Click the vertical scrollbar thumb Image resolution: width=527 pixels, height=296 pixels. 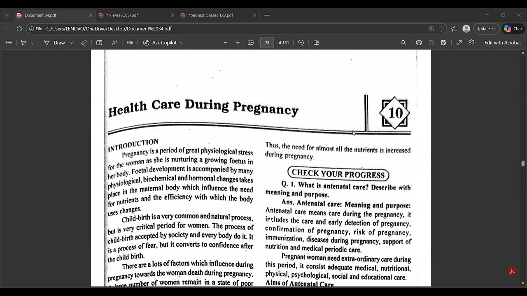point(523,164)
